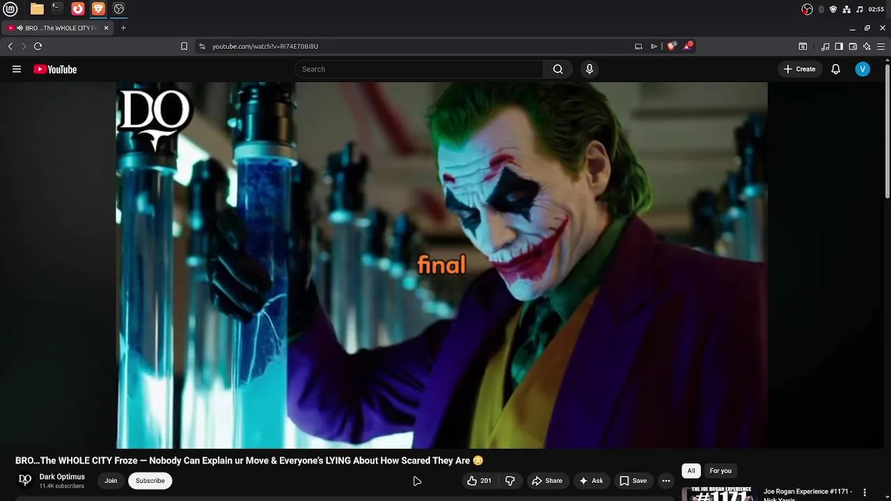Open the Brave playlist music note icon

(x=825, y=46)
